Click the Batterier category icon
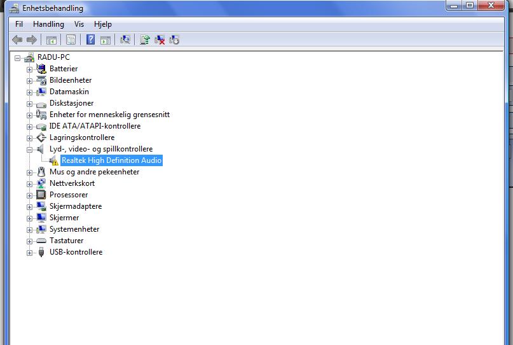 click(x=41, y=69)
